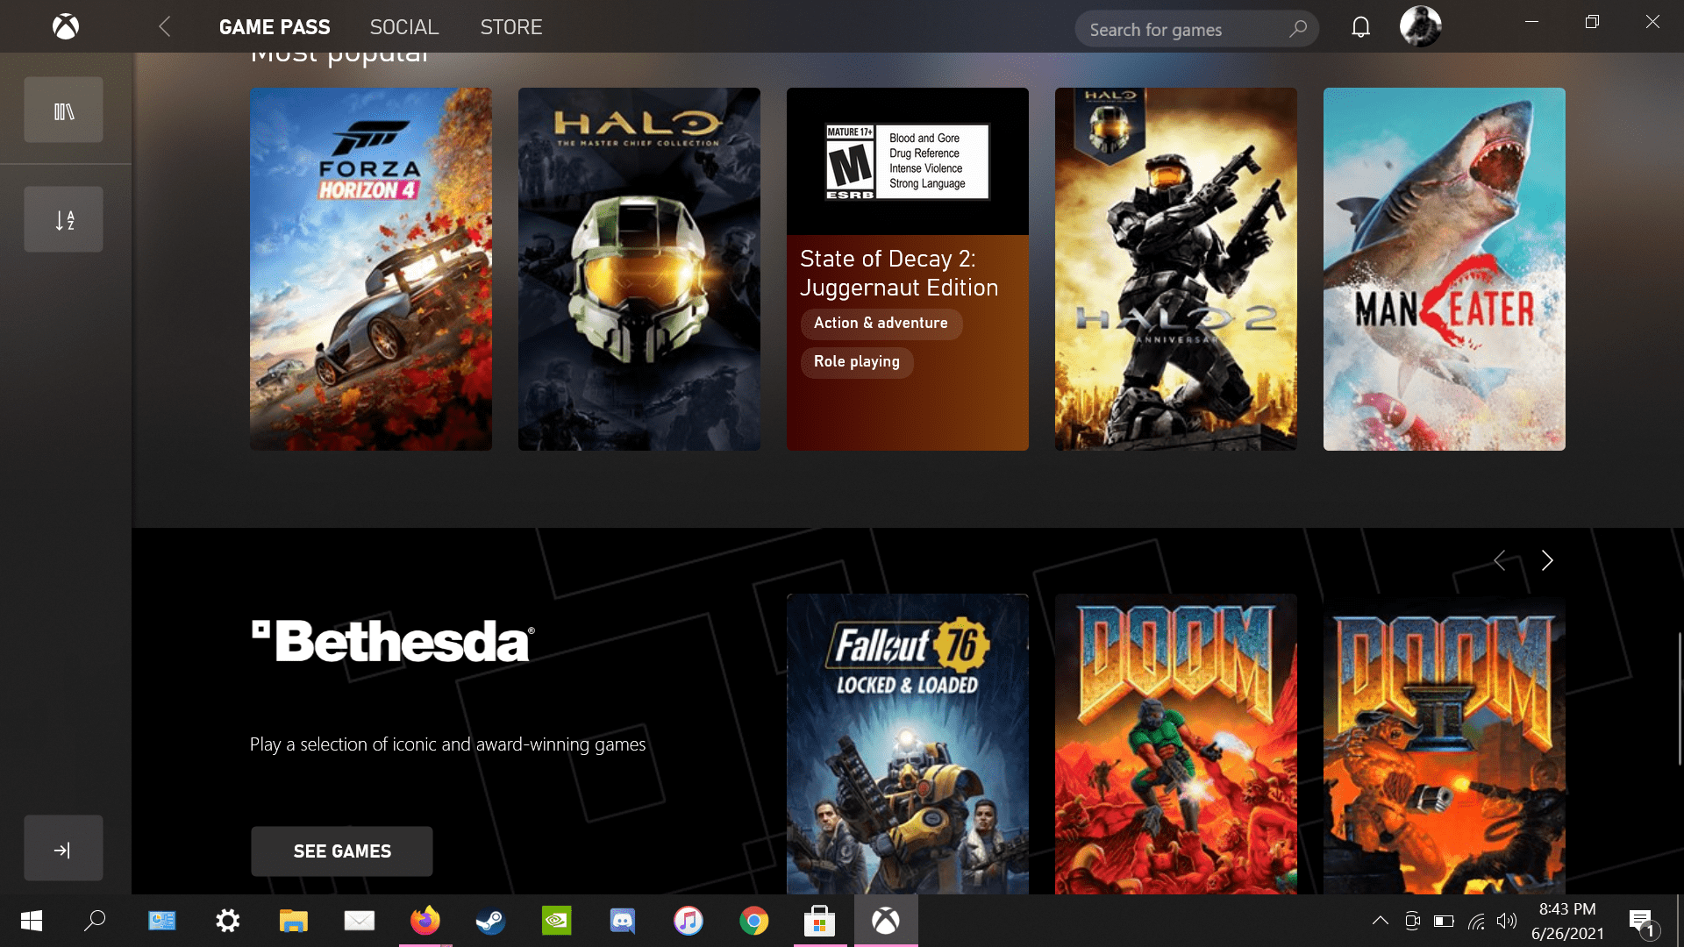
Task: Click the vertical scrollbar on right edge
Action: point(1679,696)
